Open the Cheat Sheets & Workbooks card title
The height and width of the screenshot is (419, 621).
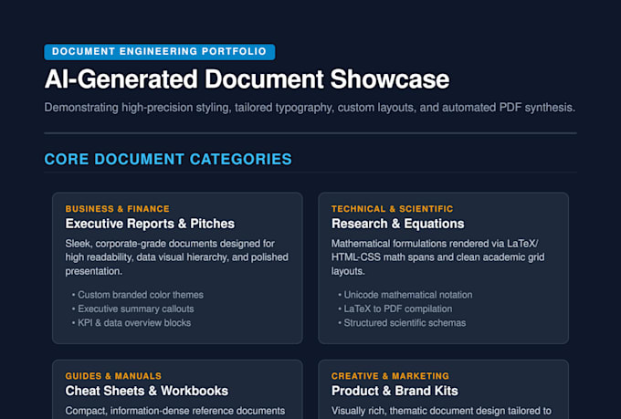(147, 391)
